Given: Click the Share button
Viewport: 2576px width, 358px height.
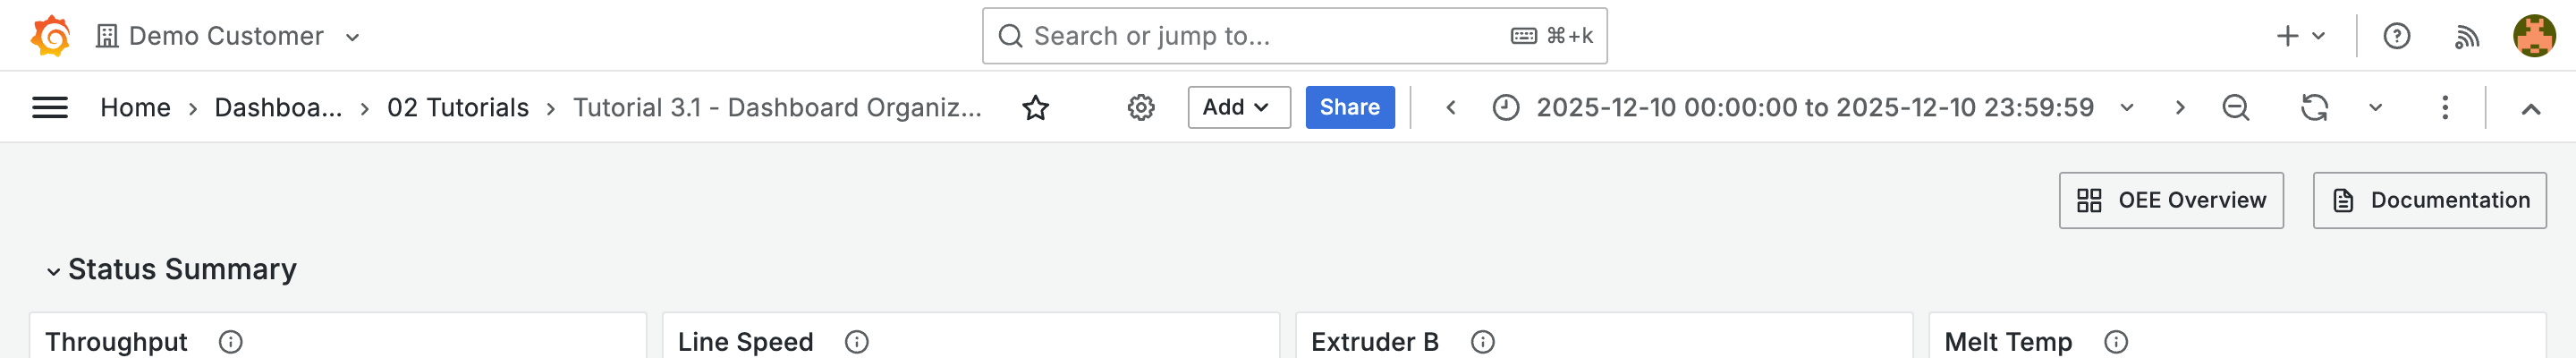Looking at the screenshot, I should point(1349,107).
